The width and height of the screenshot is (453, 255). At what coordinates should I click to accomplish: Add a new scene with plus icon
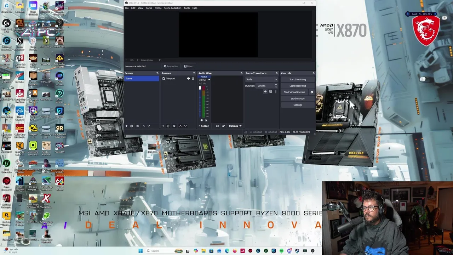(x=126, y=126)
